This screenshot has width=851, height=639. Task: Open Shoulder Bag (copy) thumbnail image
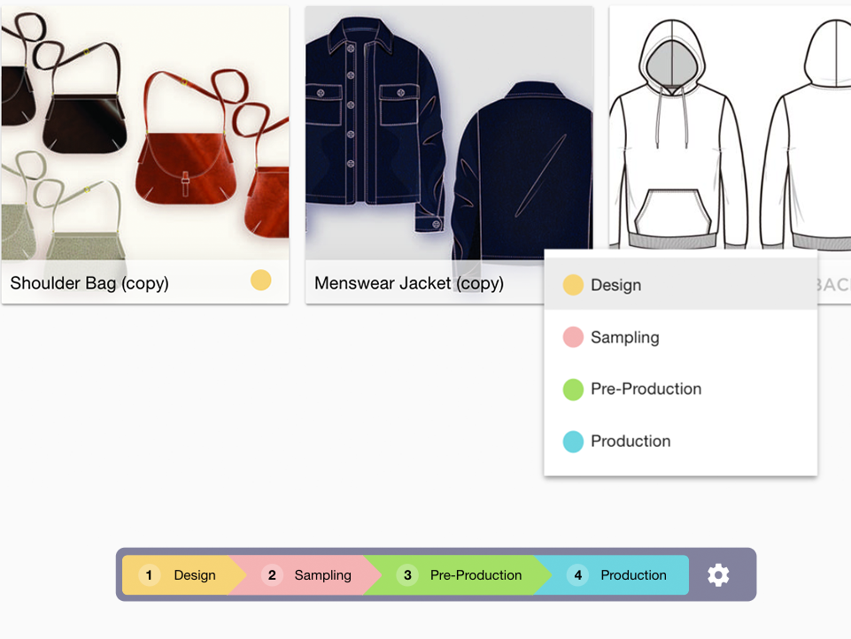click(145, 133)
